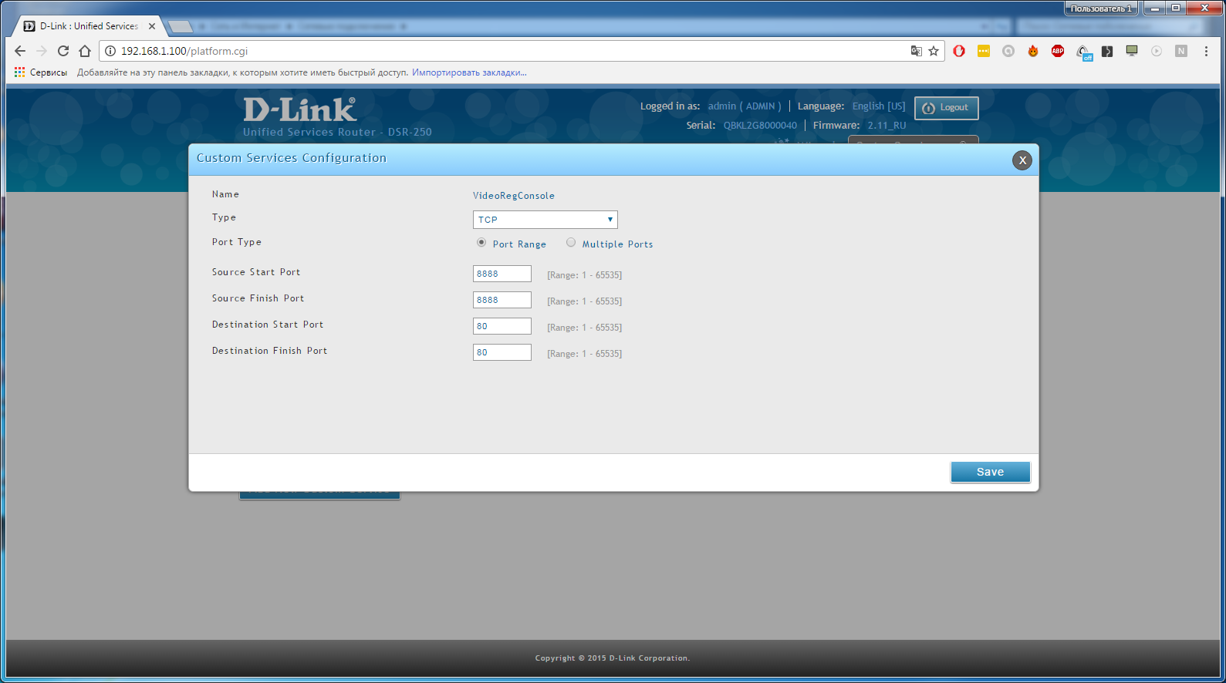The width and height of the screenshot is (1226, 683).
Task: Click the gray circular extension icon
Action: (1008, 51)
